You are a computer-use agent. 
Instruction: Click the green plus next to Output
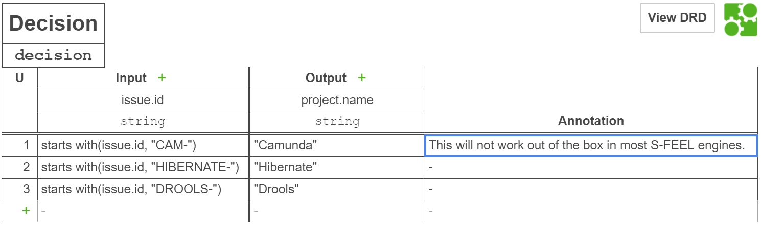click(362, 78)
